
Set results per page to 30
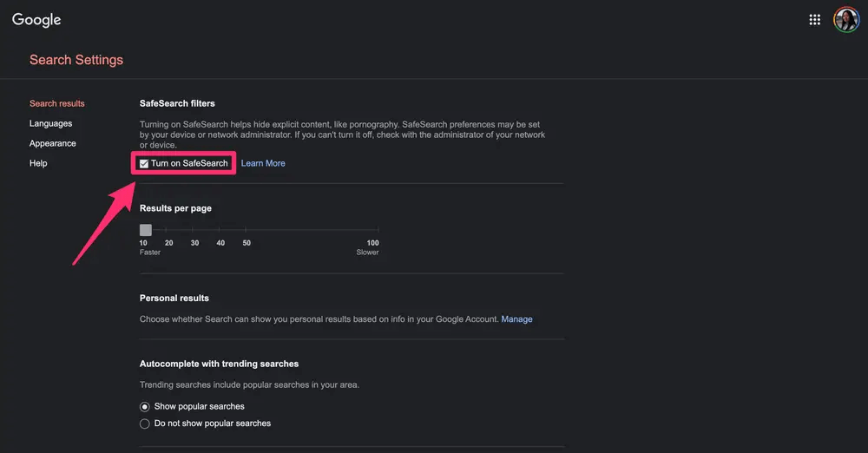click(x=194, y=232)
